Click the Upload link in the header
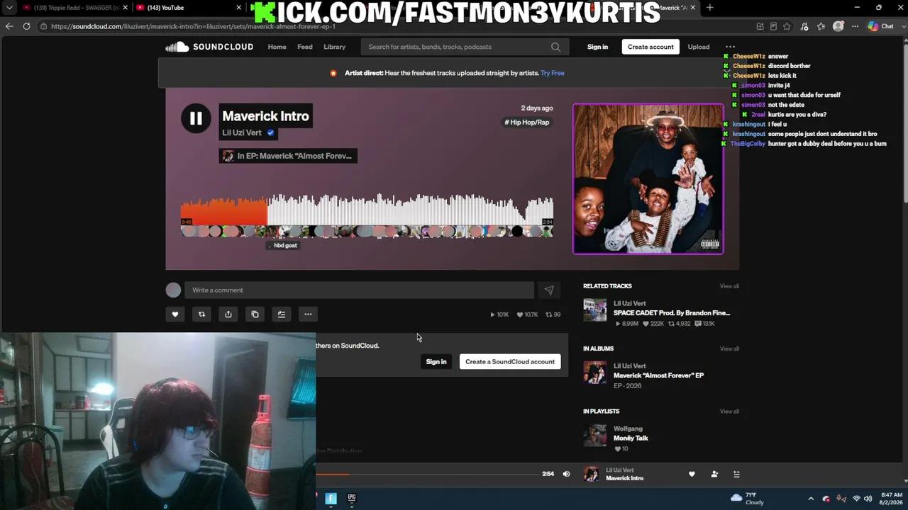Viewport: 908px width, 510px height. [x=699, y=47]
